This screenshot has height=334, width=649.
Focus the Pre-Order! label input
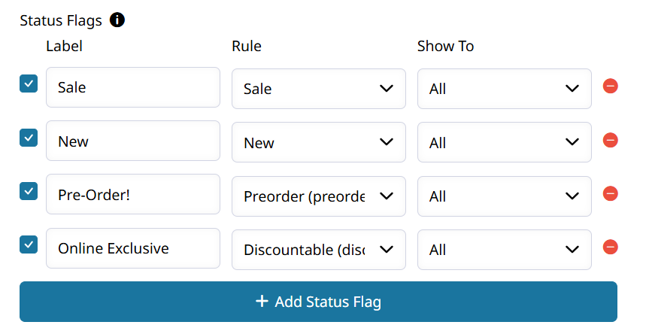[133, 194]
